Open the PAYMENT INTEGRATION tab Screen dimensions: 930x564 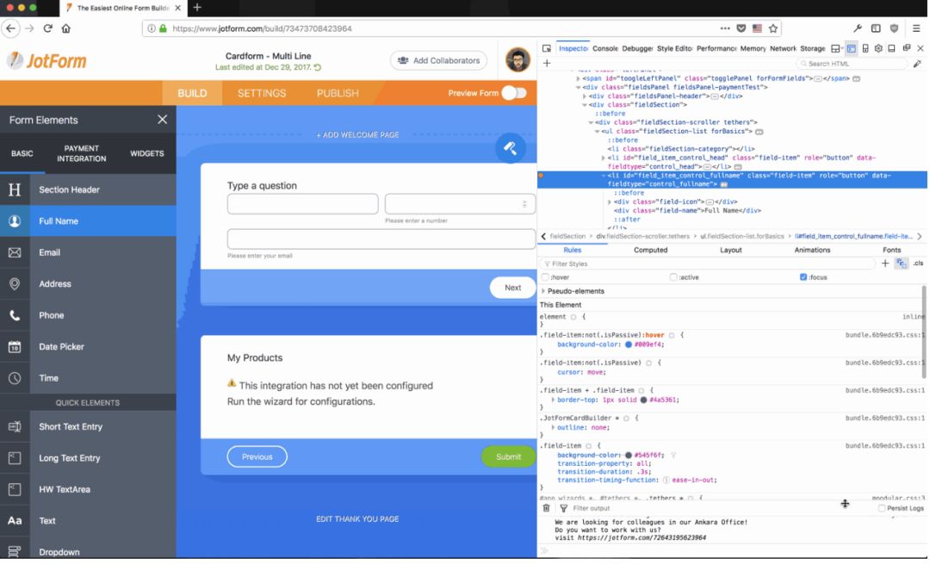coord(81,153)
